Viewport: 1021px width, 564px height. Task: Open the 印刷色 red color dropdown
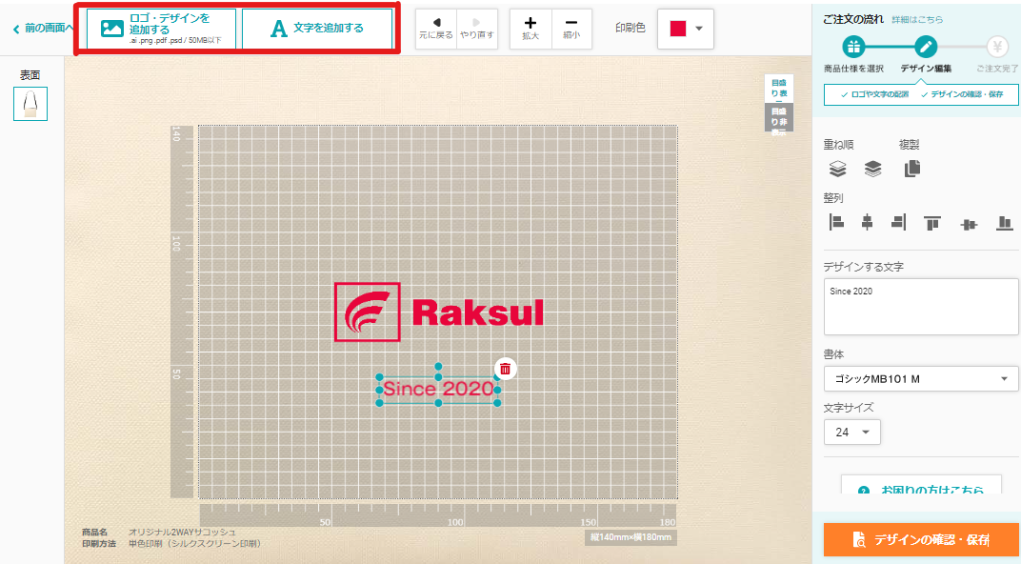coord(686,29)
